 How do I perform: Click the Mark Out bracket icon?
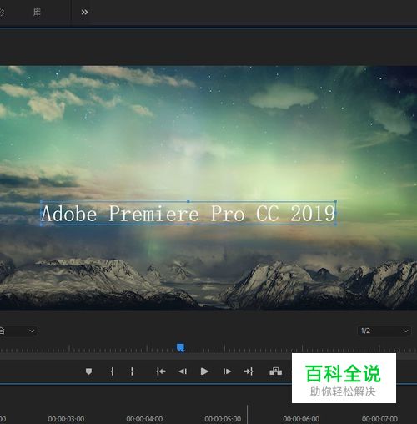tap(132, 371)
